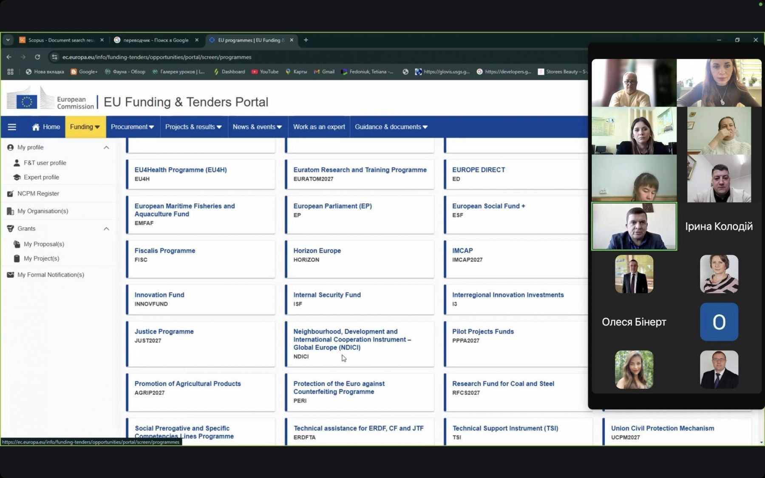Collapse the Grants section chevron

pyautogui.click(x=106, y=229)
